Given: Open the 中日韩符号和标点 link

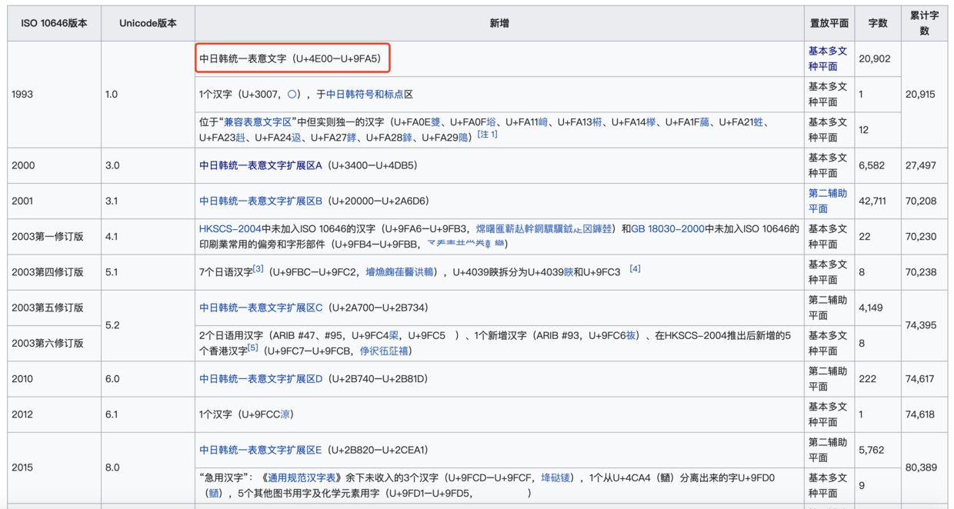Looking at the screenshot, I should click(x=365, y=95).
